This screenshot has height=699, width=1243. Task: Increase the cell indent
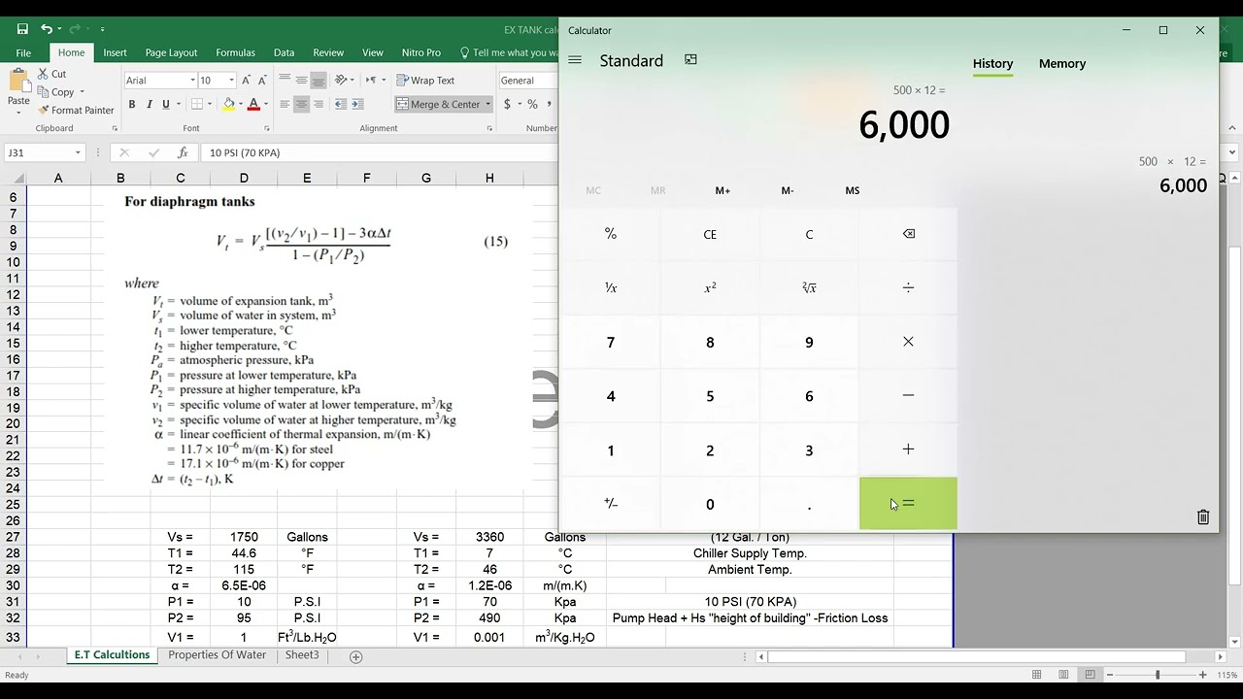point(357,104)
